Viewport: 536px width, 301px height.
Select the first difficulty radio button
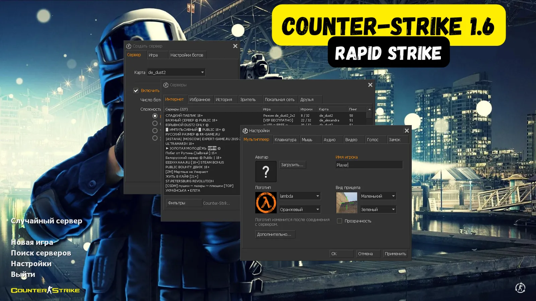click(155, 116)
